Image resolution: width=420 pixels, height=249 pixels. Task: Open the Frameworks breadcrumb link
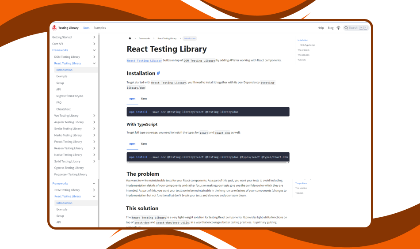[x=145, y=38]
